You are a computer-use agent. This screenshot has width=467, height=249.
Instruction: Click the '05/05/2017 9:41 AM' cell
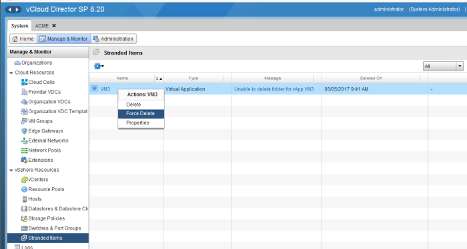(x=346, y=89)
